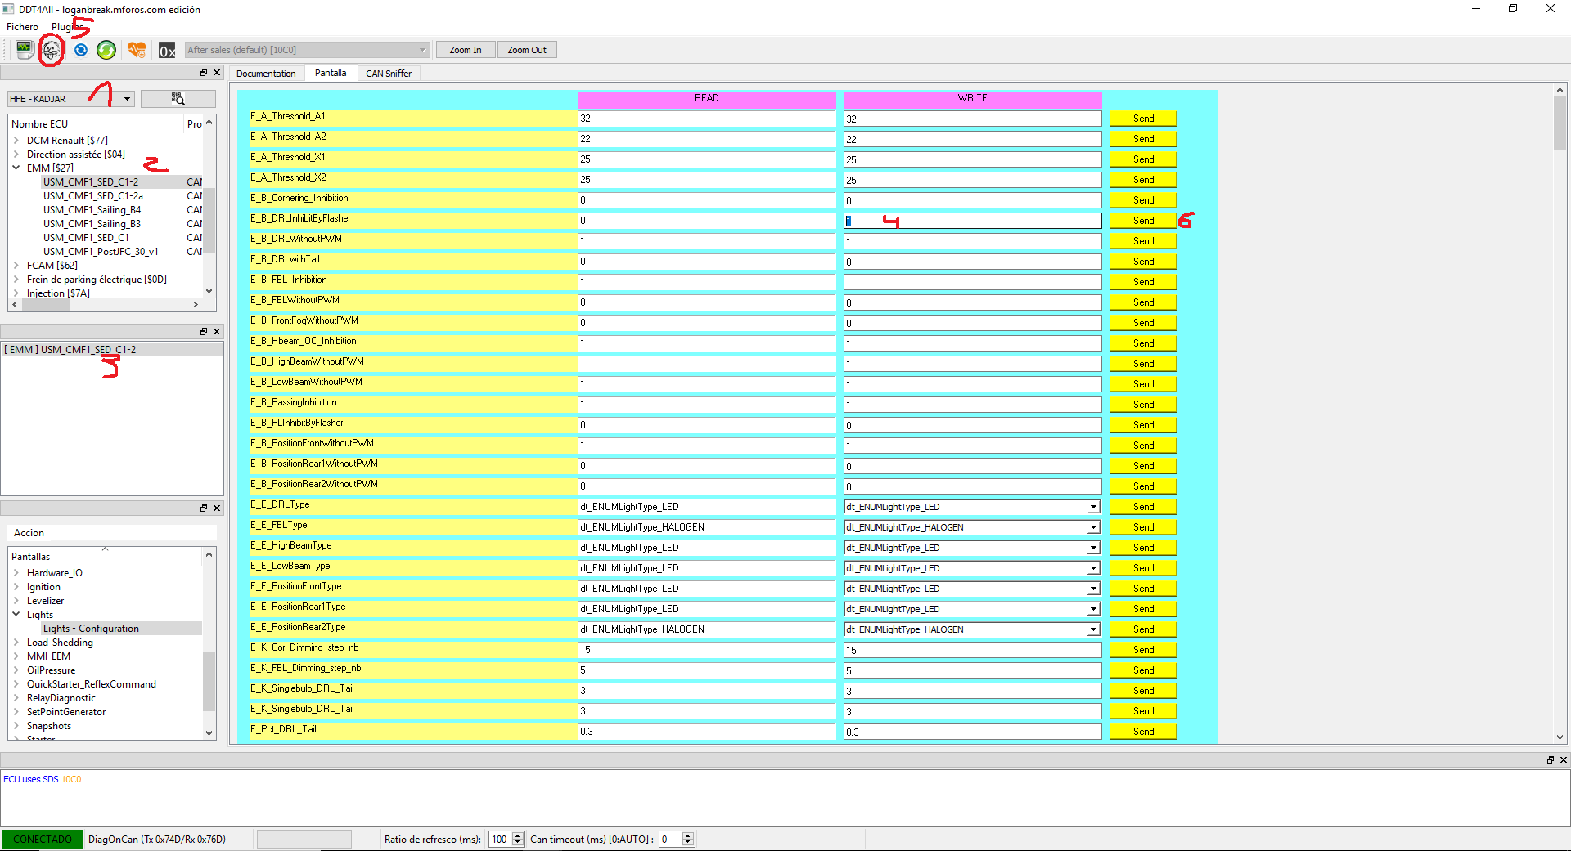Expand the Hardware_IO screens node
Viewport: 1589px width, 851px height.
[x=16, y=572]
